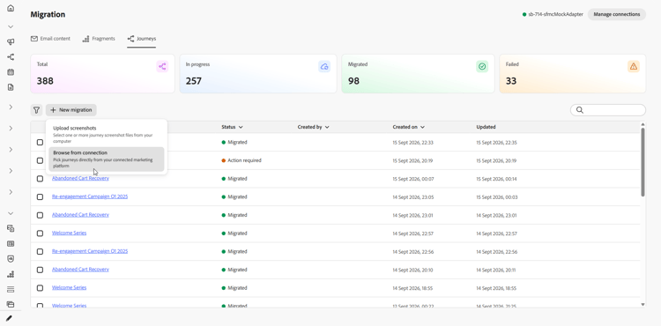
Task: Switch to the Fragments tab
Action: point(99,39)
